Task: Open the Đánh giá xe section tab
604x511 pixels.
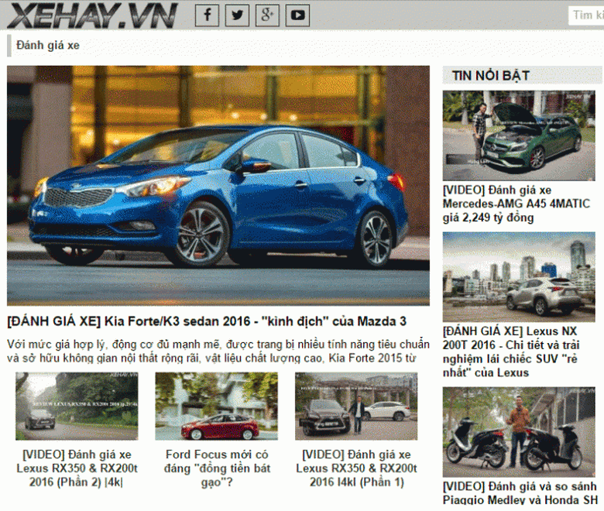Action: 48,45
